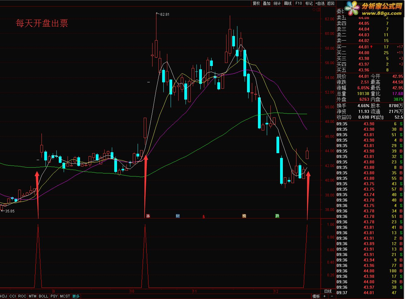This screenshot has height=299, width=405.
Task: Open the 模板 template menu
Action: 316,296
